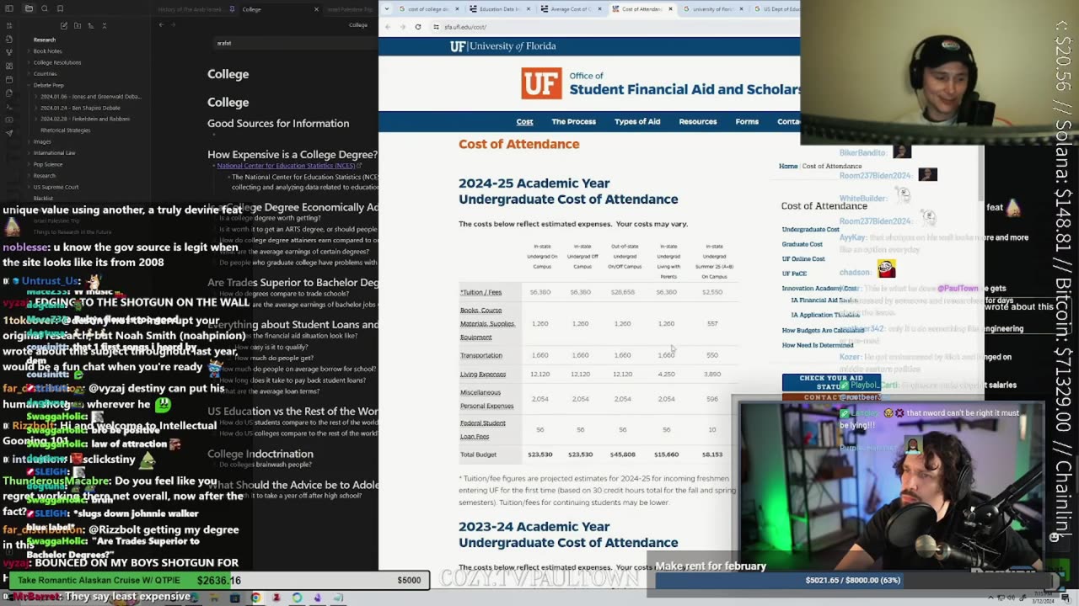Close the Cost of Attendance Chrome tab
1079x606 pixels.
point(671,9)
